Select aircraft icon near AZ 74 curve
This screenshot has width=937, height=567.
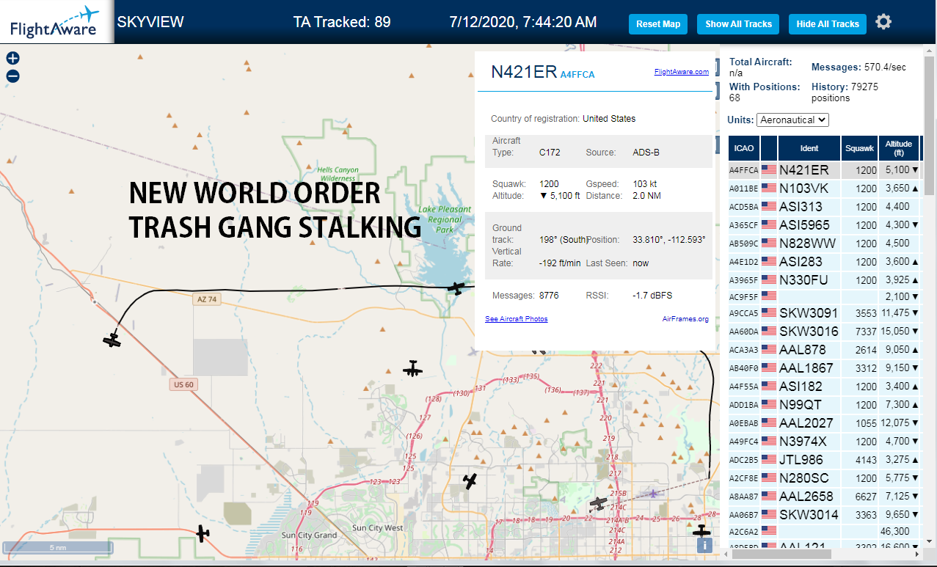tap(112, 340)
